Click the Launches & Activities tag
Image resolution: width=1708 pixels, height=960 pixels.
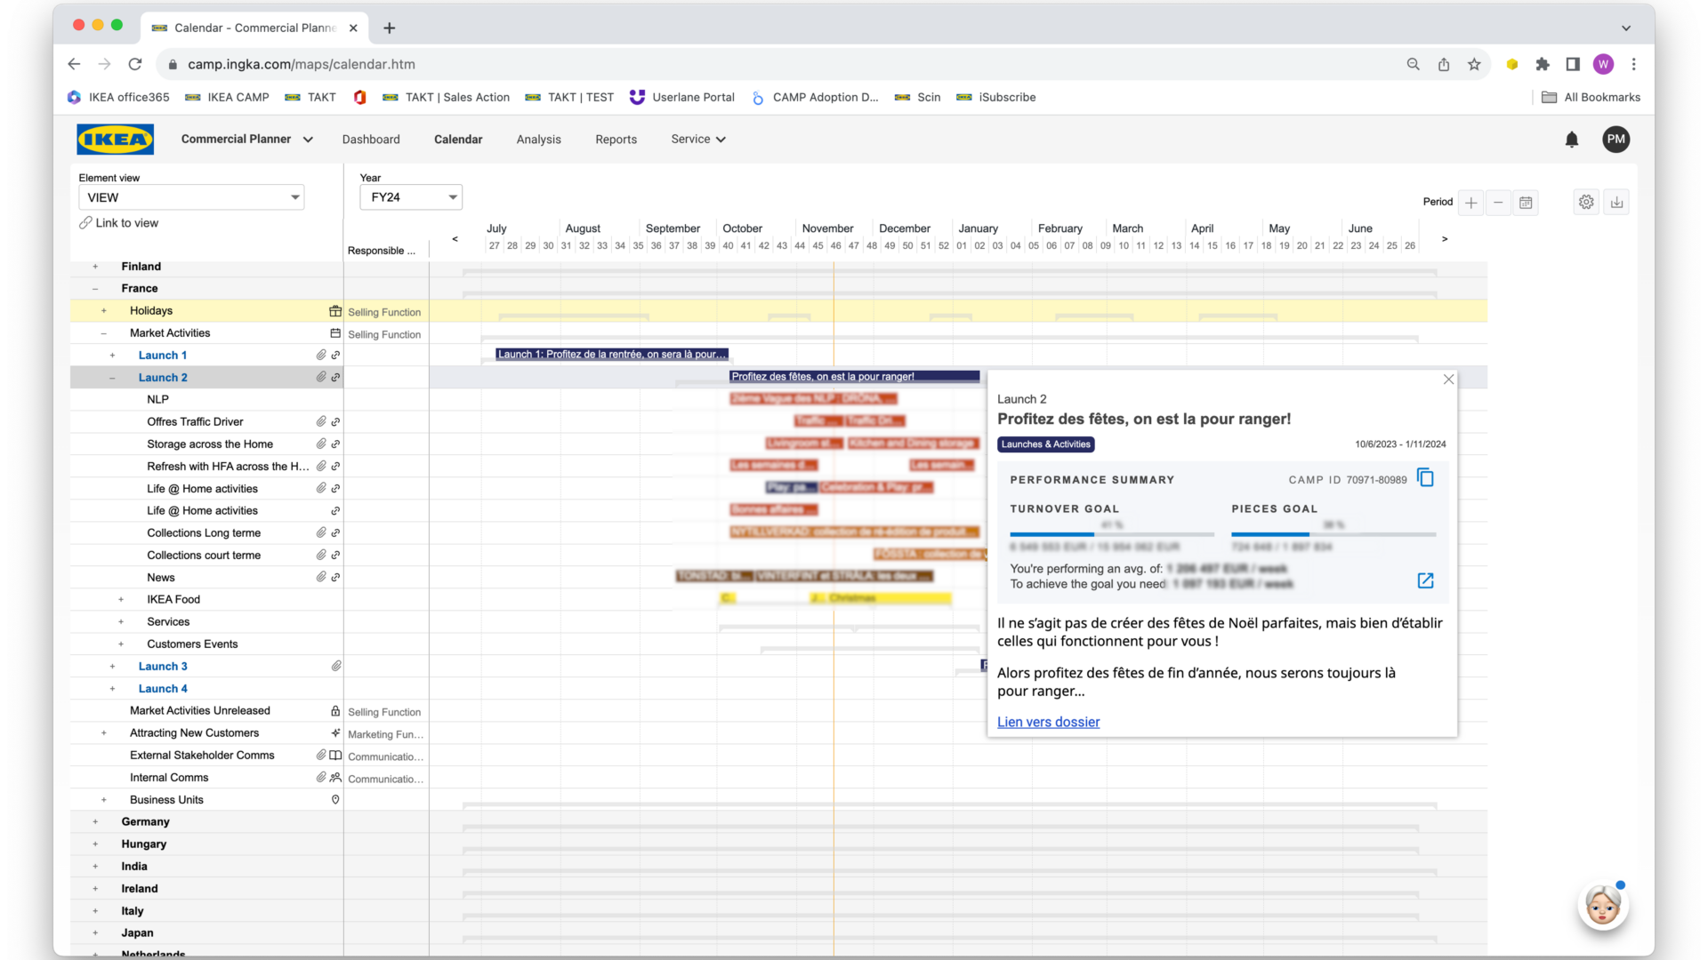pos(1046,444)
